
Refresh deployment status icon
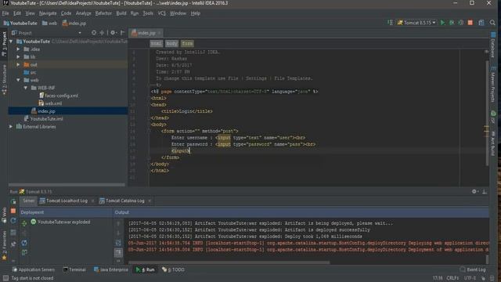(x=24, y=243)
